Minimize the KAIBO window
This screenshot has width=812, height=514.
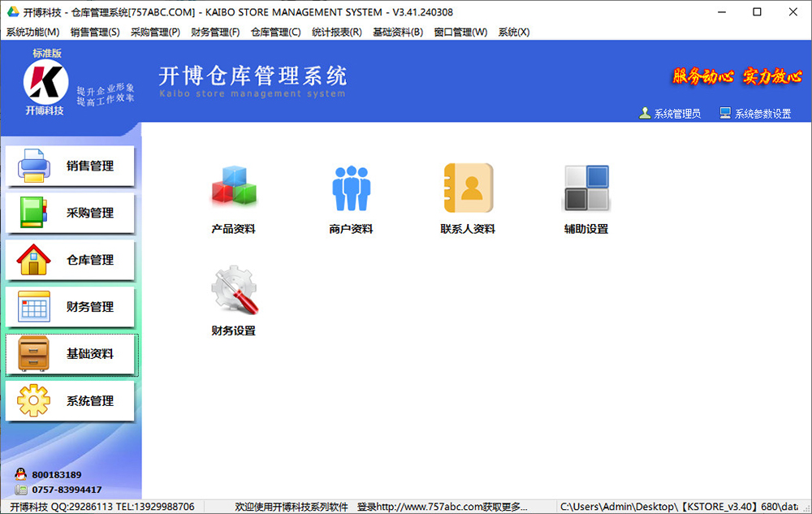click(x=722, y=12)
